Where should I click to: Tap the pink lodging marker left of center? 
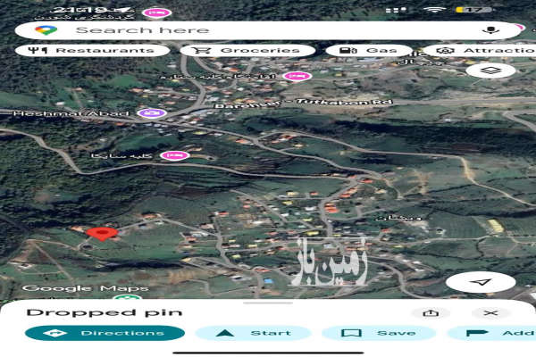175,155
